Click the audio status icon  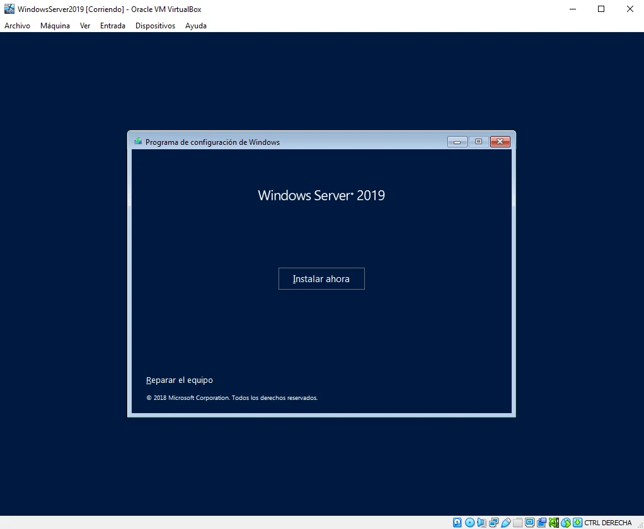[x=481, y=523]
